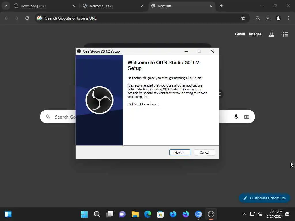Go back in browser history
This screenshot has width=295, height=221.
(x=6, y=18)
